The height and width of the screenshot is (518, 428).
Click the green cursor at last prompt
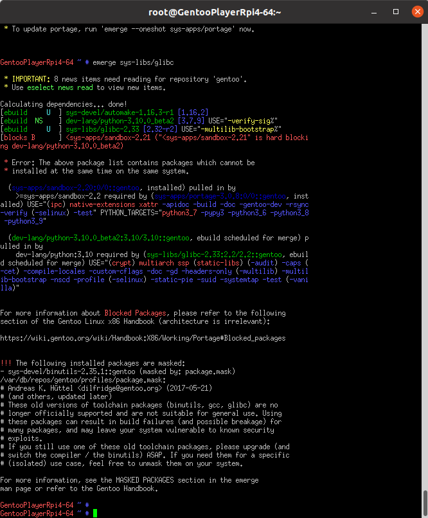(94, 514)
